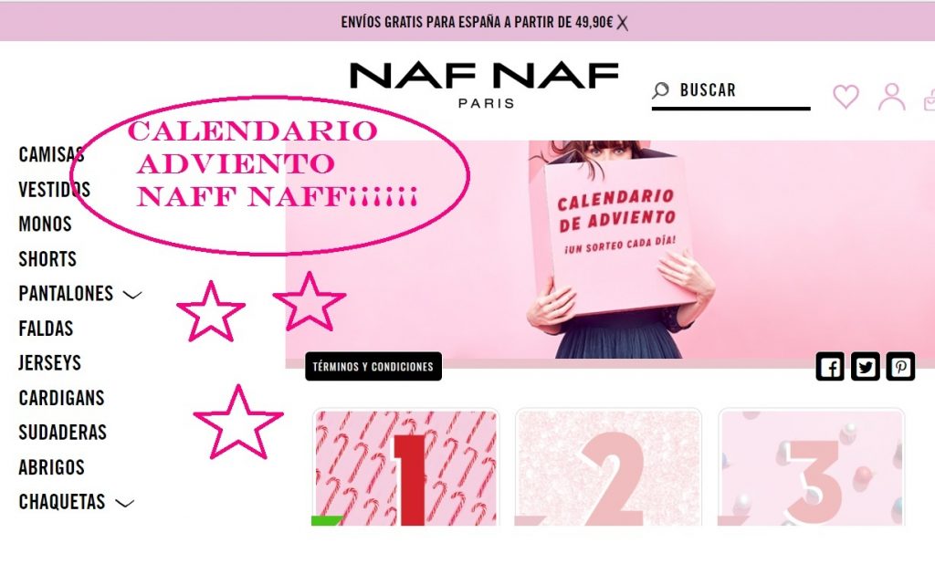Viewport: 935px width, 564px height.
Task: Share on Twitter via its icon
Action: tap(866, 366)
